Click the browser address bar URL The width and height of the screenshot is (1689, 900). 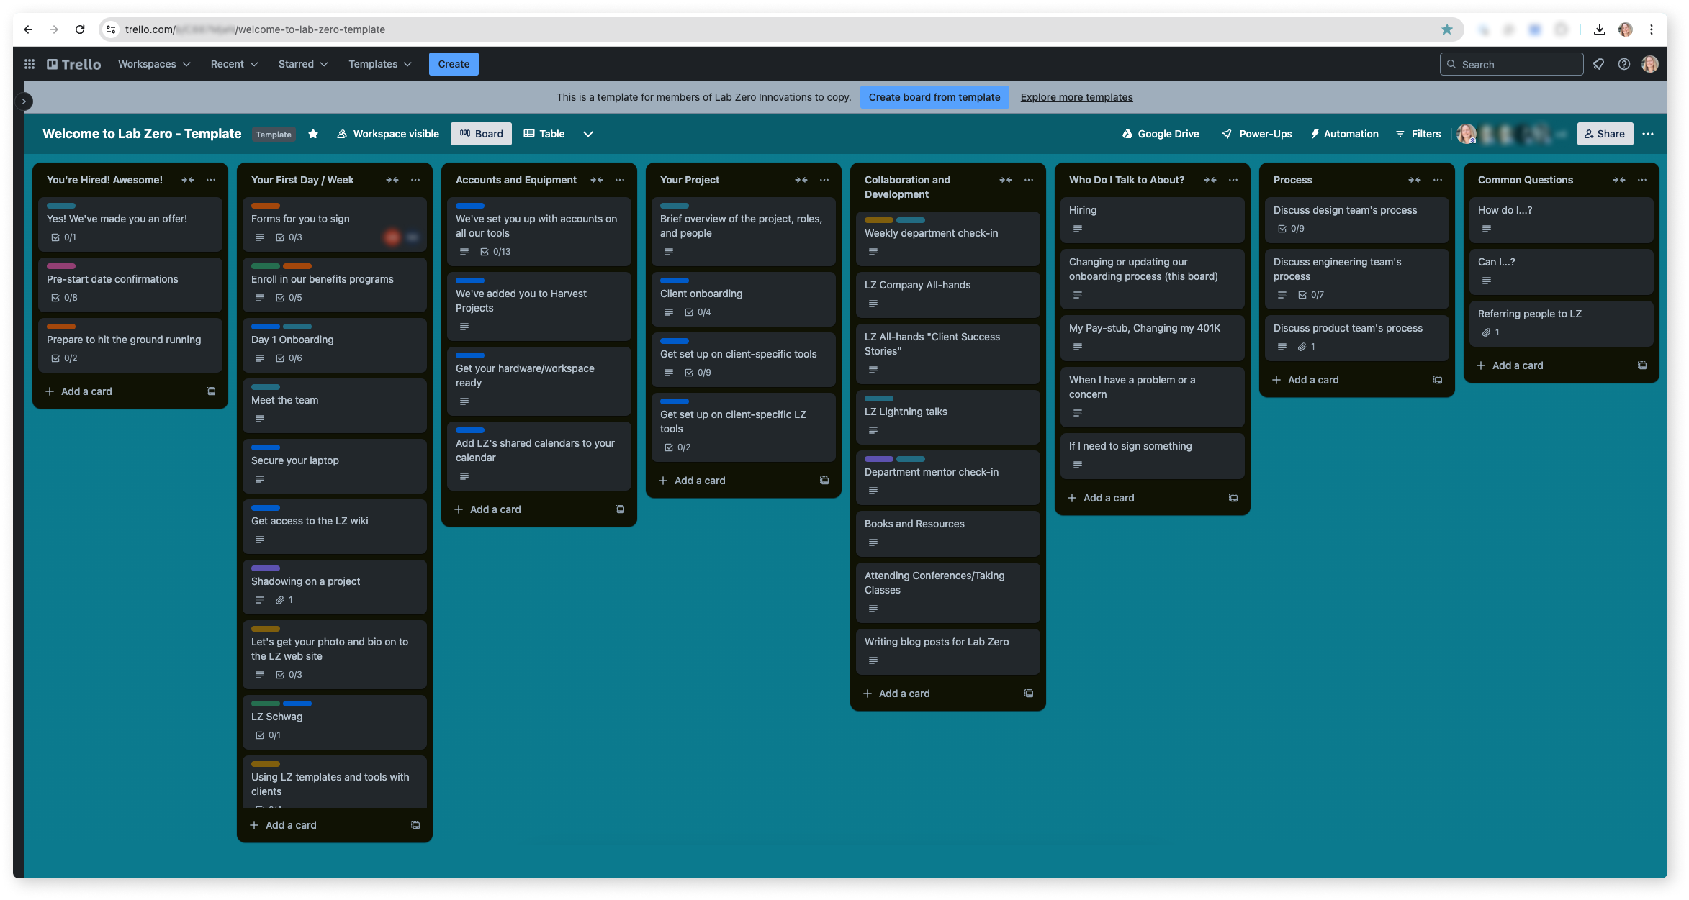point(255,29)
